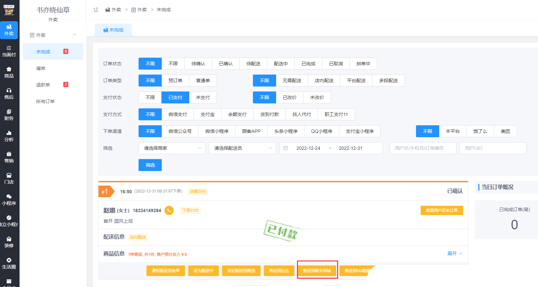Open the 小程序 sidebar icon

[9, 200]
